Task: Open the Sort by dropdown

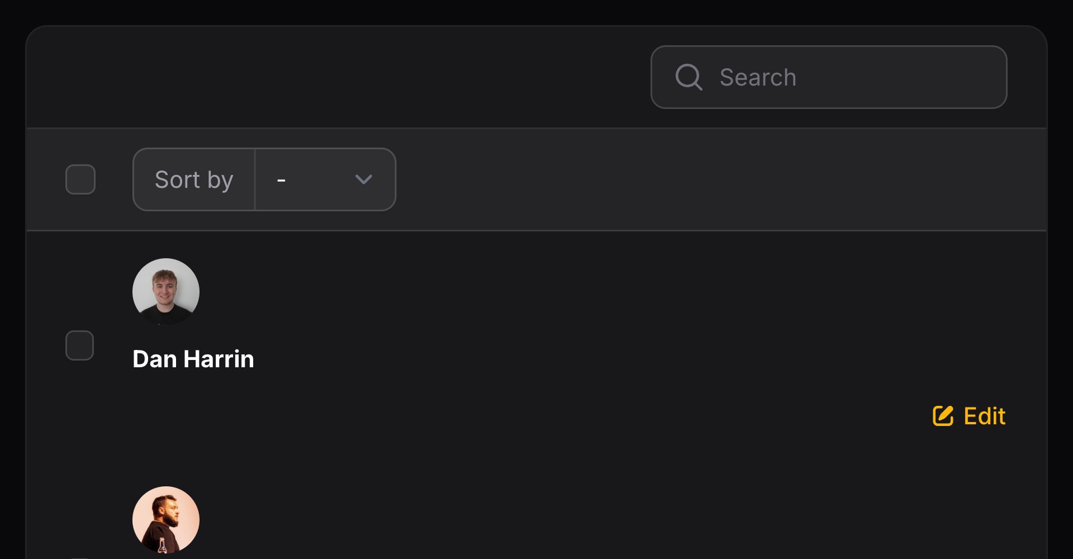Action: [325, 179]
